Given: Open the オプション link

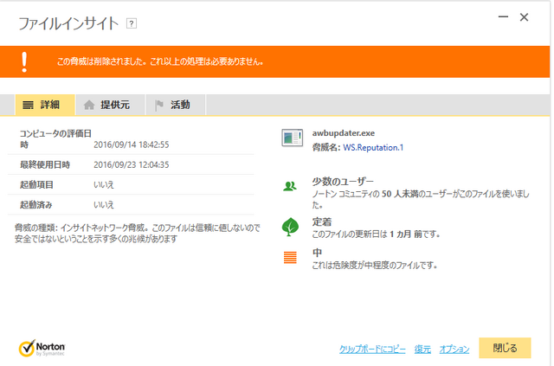Looking at the screenshot, I should click(x=454, y=350).
